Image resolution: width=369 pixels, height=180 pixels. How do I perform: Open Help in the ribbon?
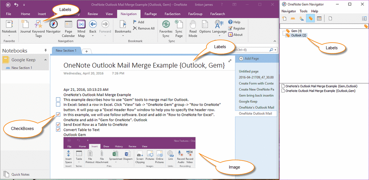point(234,22)
